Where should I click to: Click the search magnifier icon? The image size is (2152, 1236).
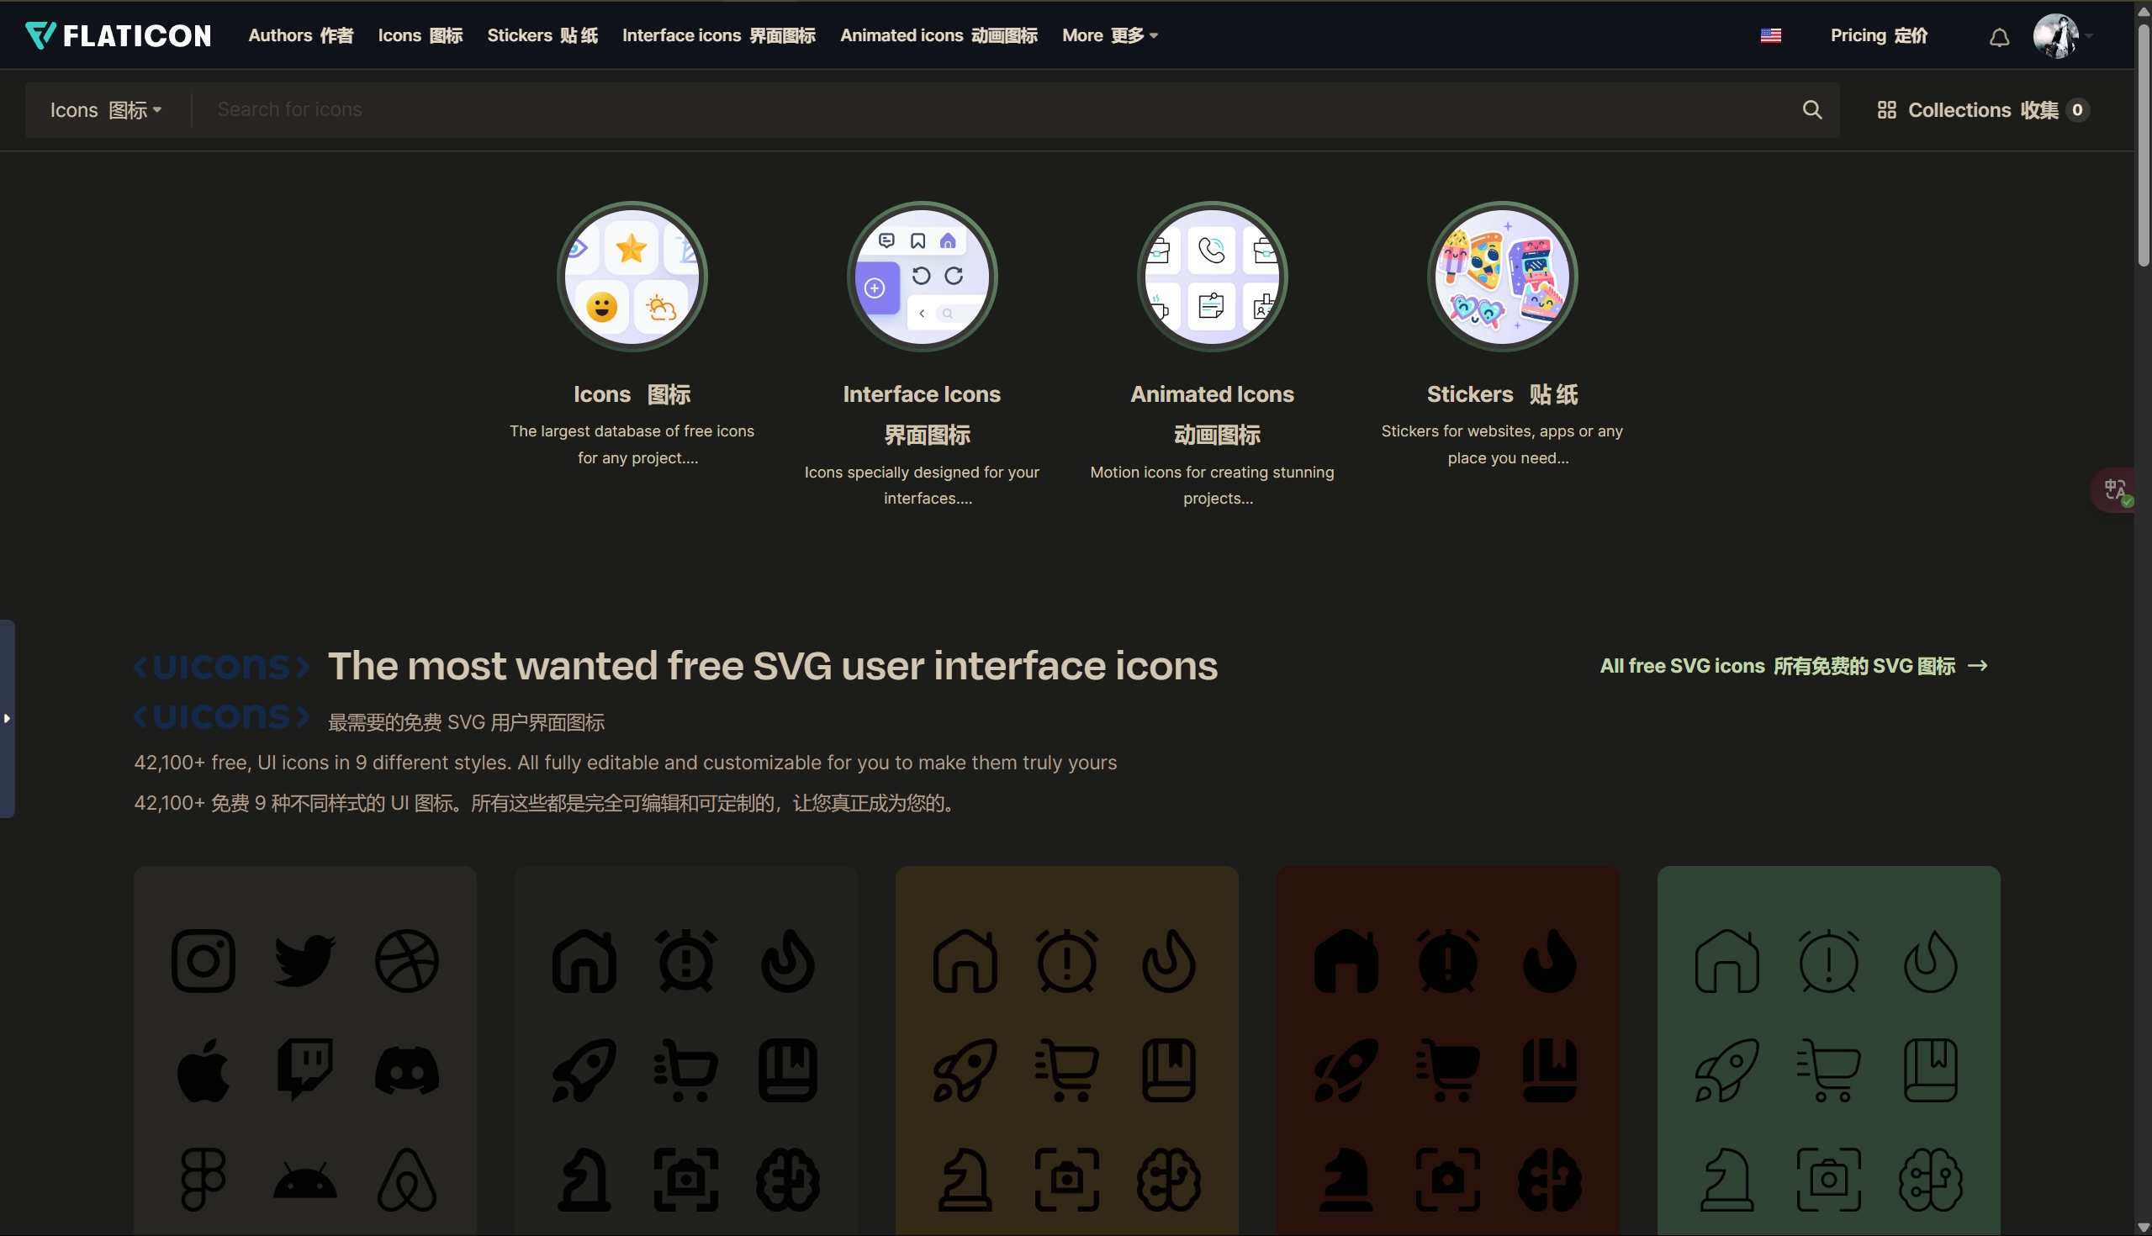(x=1811, y=109)
